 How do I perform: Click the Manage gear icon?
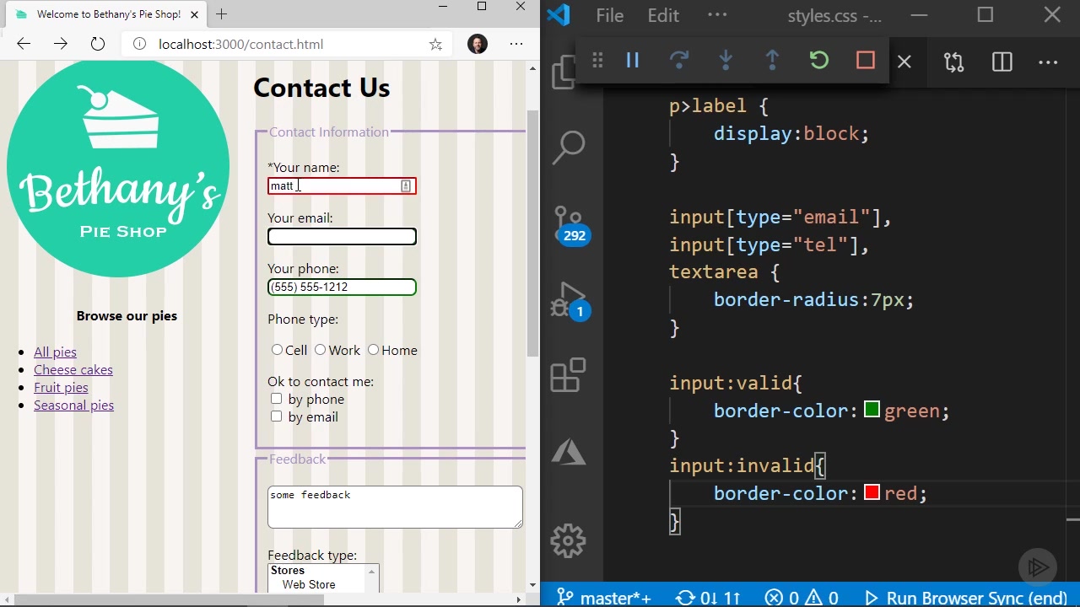click(569, 540)
